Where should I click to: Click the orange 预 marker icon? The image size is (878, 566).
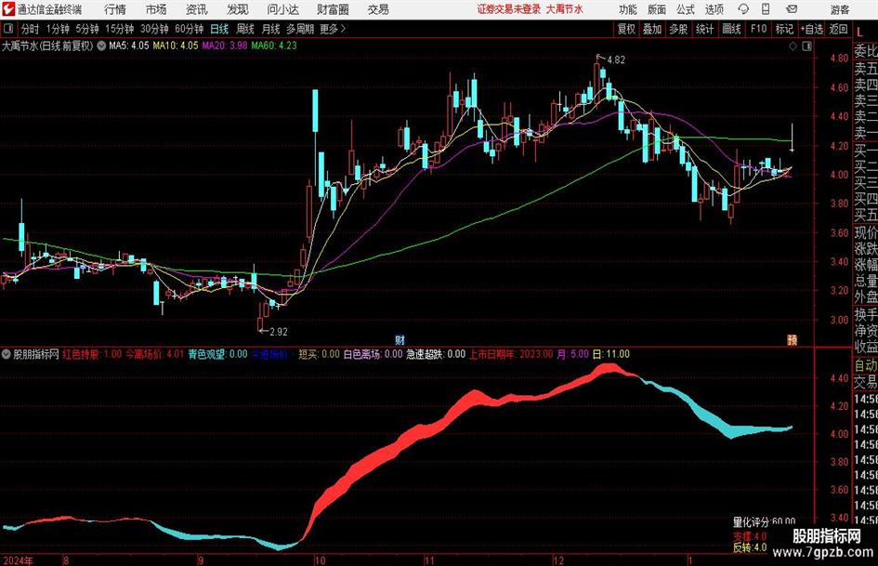tap(792, 339)
